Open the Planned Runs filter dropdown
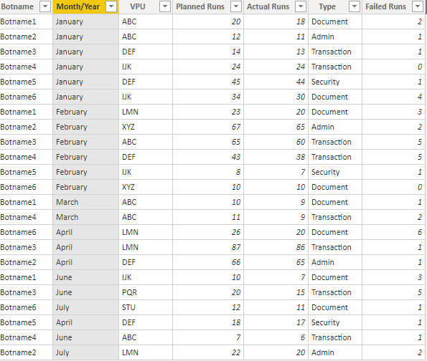Screen dimensions: 427x361 (236, 6)
